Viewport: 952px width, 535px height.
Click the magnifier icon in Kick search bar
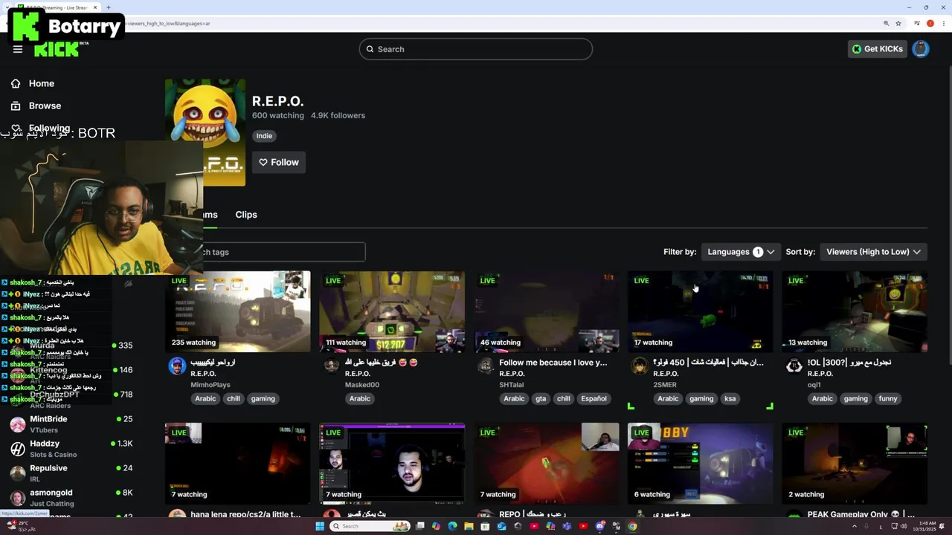369,49
